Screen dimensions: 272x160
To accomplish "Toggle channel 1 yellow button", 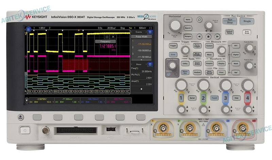I will pos(182,98).
